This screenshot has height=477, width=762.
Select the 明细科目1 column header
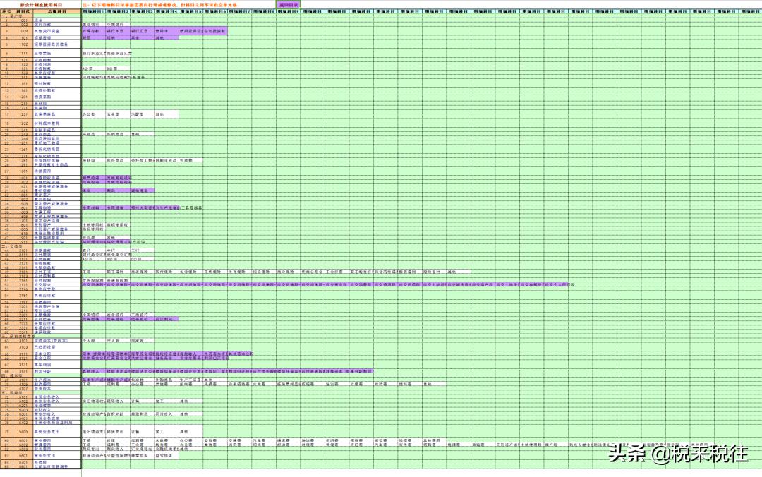coord(93,11)
